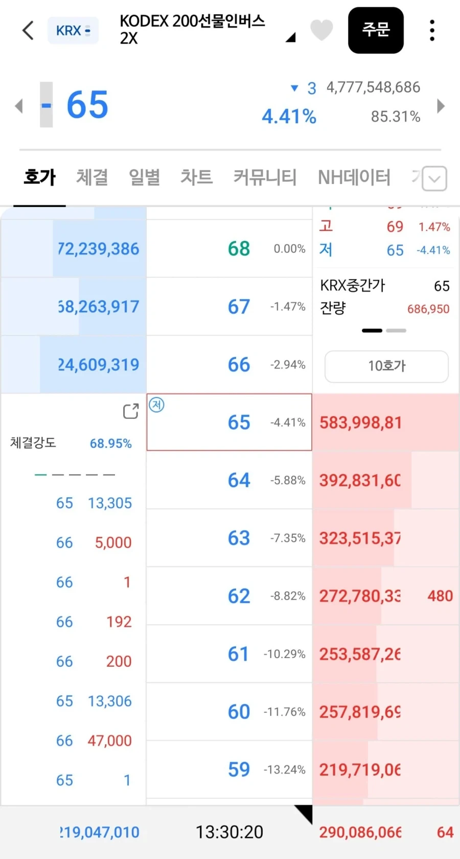Image resolution: width=460 pixels, height=859 pixels.
Task: Select ask price 66 row
Action: 229,365
